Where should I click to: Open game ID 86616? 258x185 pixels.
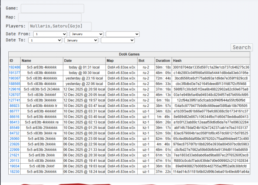click(14, 117)
